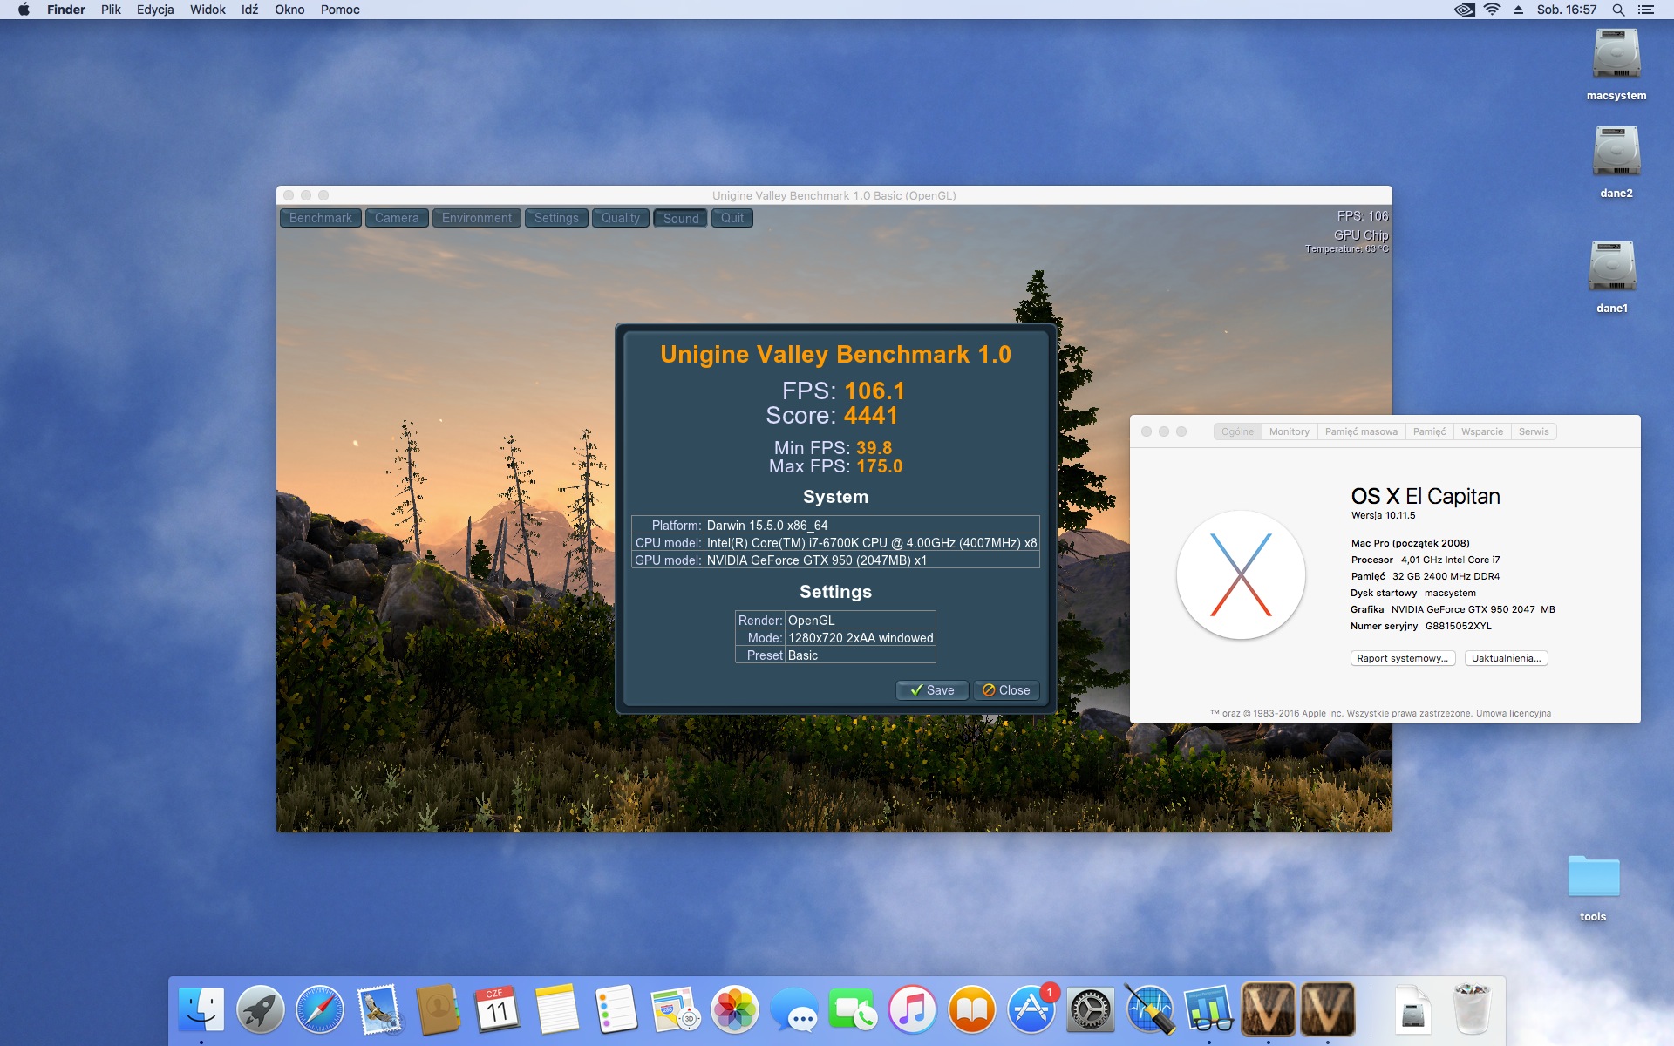Open System Preferences gear icon
The image size is (1674, 1046).
click(1090, 1010)
